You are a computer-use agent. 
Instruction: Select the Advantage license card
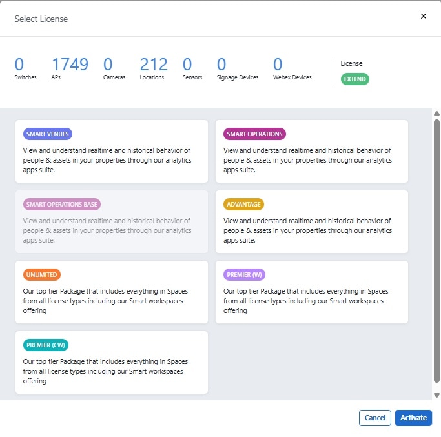(312, 221)
